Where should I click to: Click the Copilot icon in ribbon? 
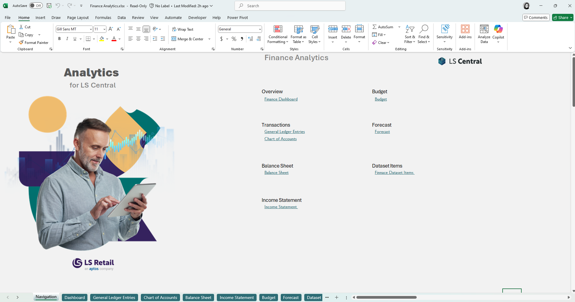[498, 29]
